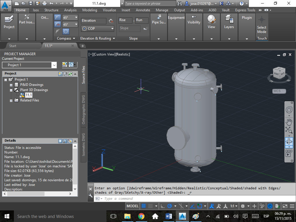Click the Save floppy disk icon
This screenshot has width=296, height=222.
pos(31,3)
